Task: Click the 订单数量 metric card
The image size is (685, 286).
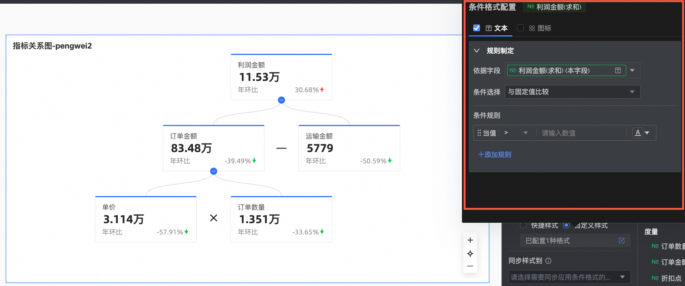Action: [x=281, y=219]
